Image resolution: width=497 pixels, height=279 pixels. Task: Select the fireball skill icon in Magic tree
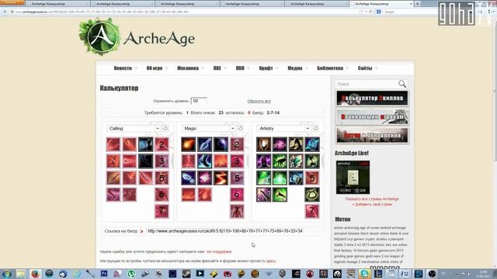[188, 144]
